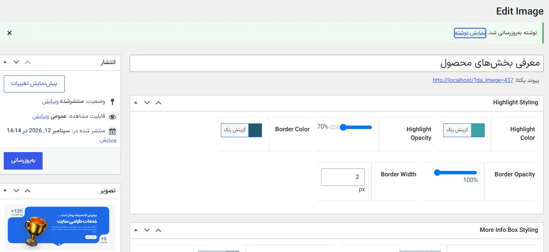549x252 pixels.
Task: Open the نمایش نوشته view post link
Action: click(x=470, y=33)
